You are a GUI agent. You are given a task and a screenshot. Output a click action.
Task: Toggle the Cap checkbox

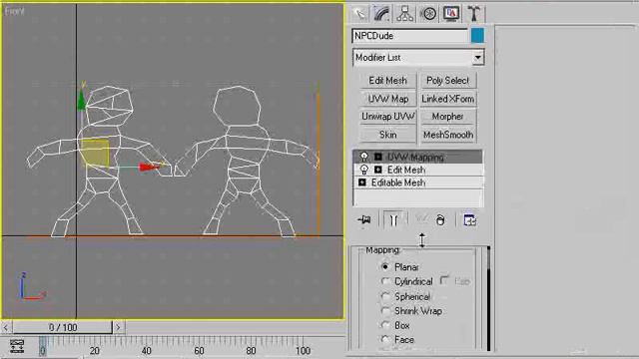point(444,280)
